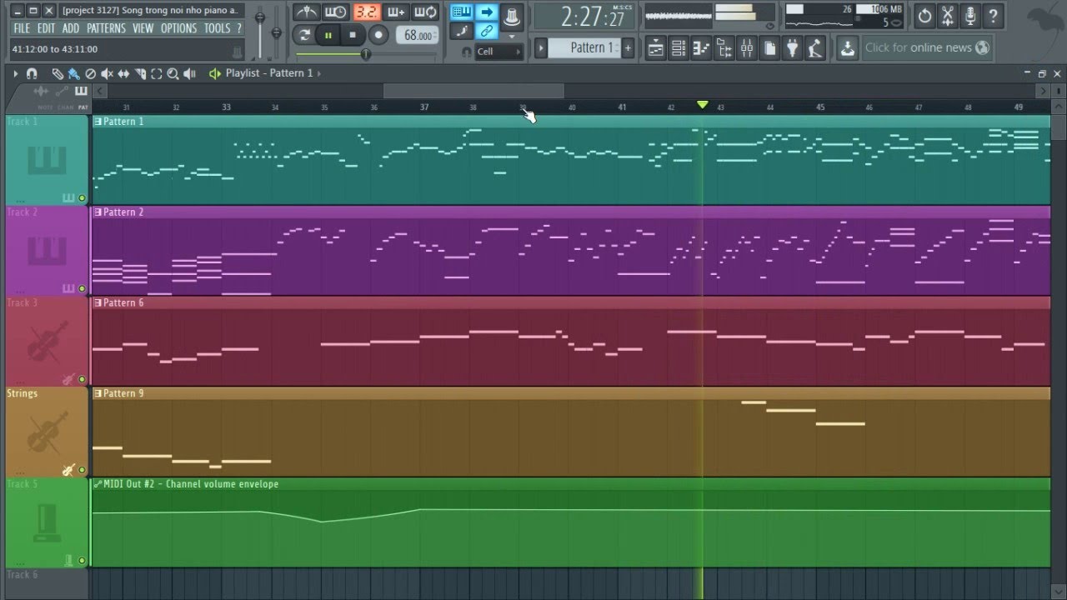This screenshot has height=600, width=1067.
Task: Open the OPTIONS menu
Action: pyautogui.click(x=178, y=28)
